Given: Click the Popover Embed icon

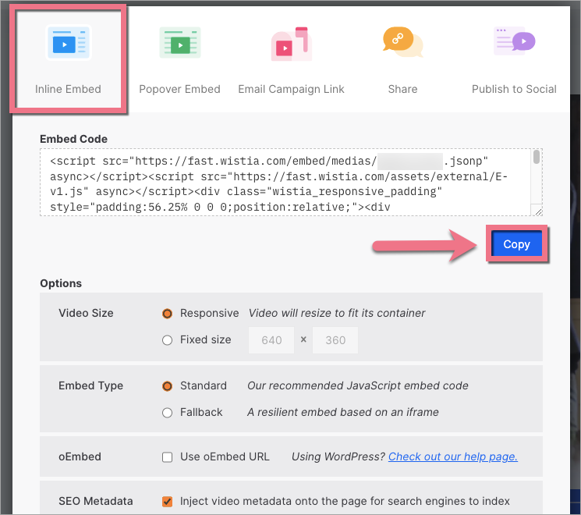Looking at the screenshot, I should (179, 42).
